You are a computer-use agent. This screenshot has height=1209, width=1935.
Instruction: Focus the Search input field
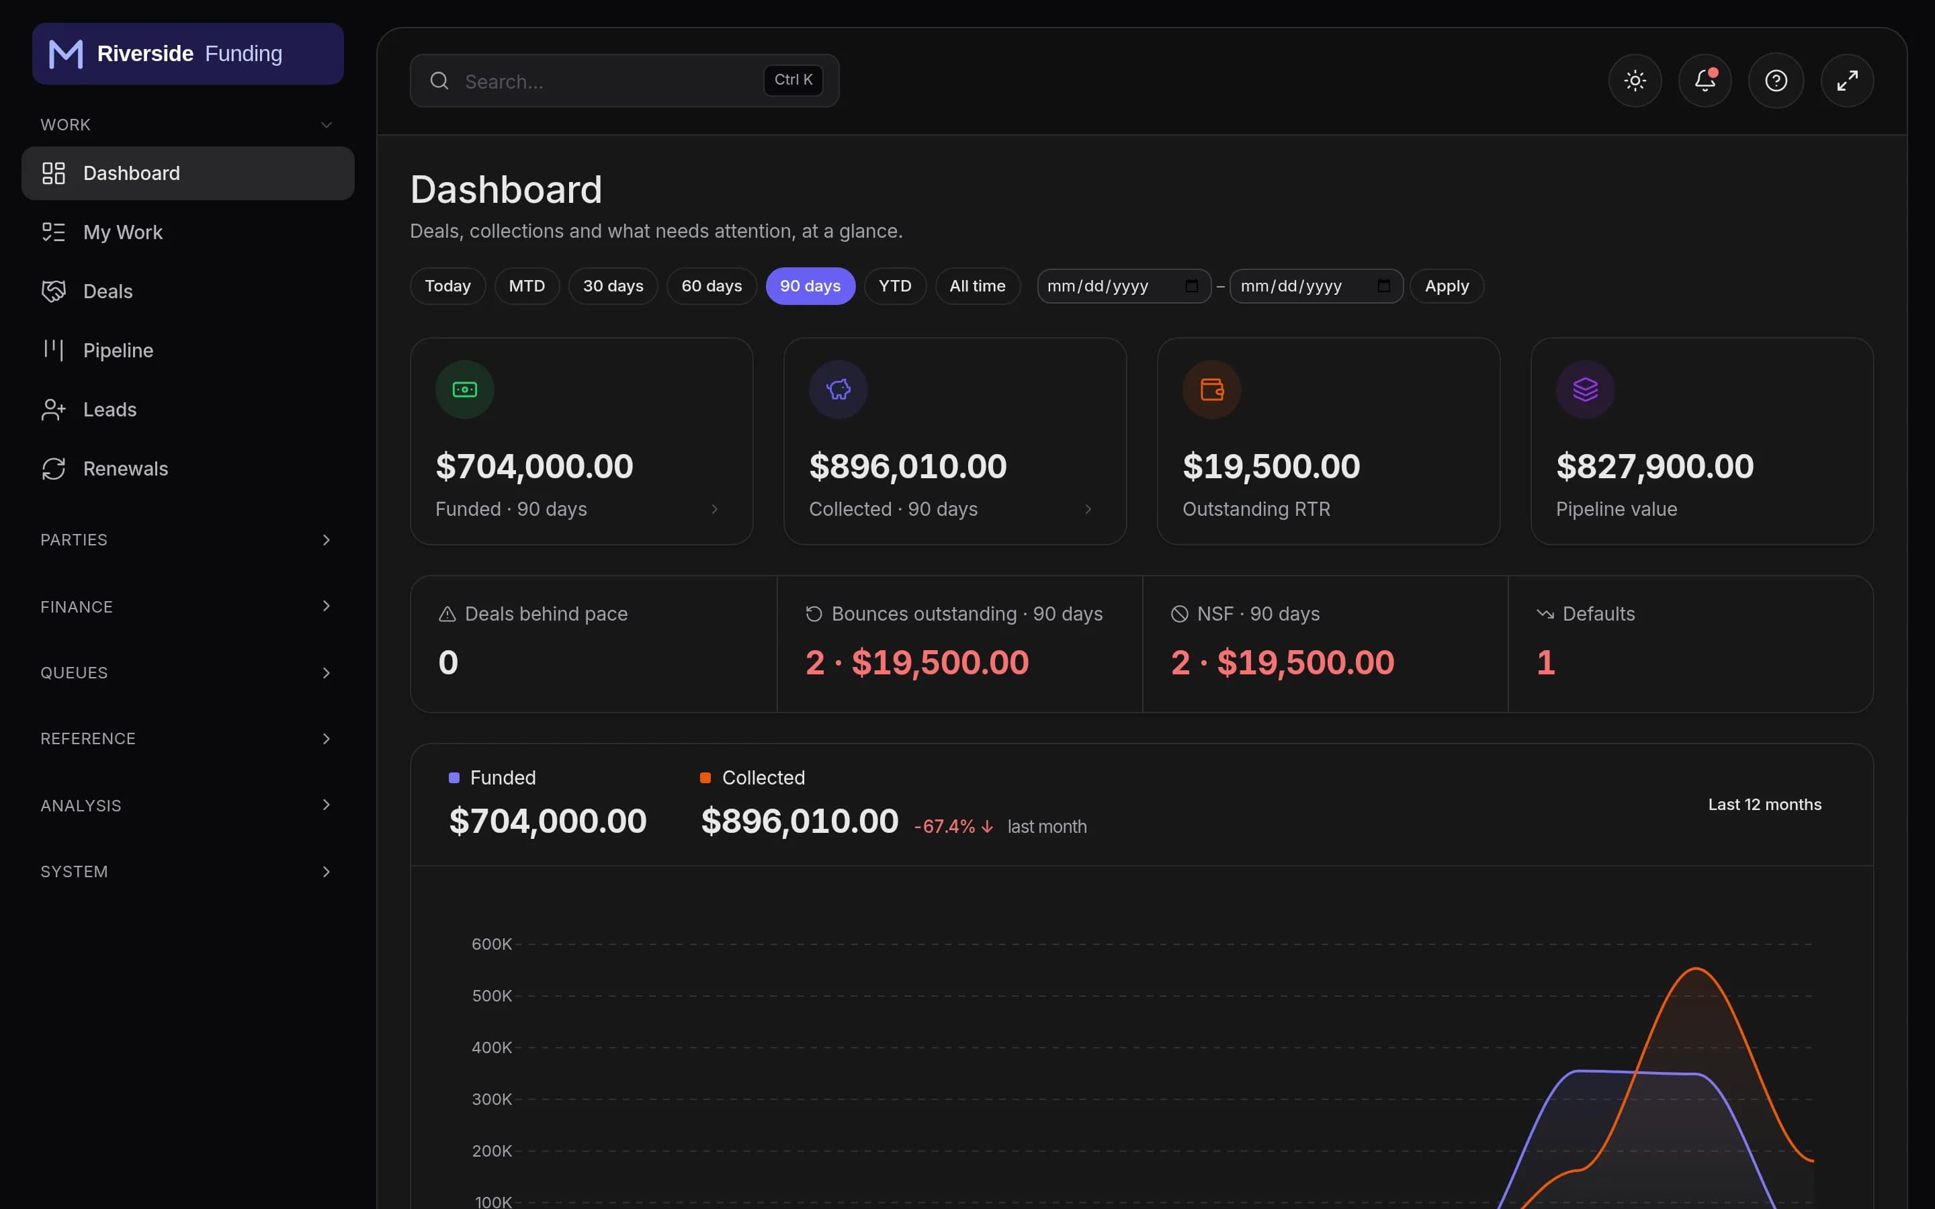[624, 81]
